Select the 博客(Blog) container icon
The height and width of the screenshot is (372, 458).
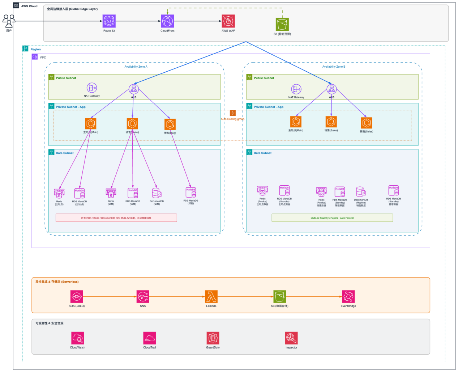[170, 124]
